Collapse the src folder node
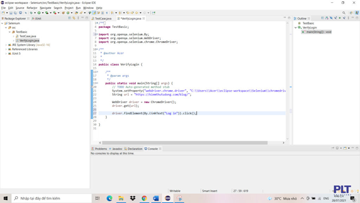 [6, 27]
